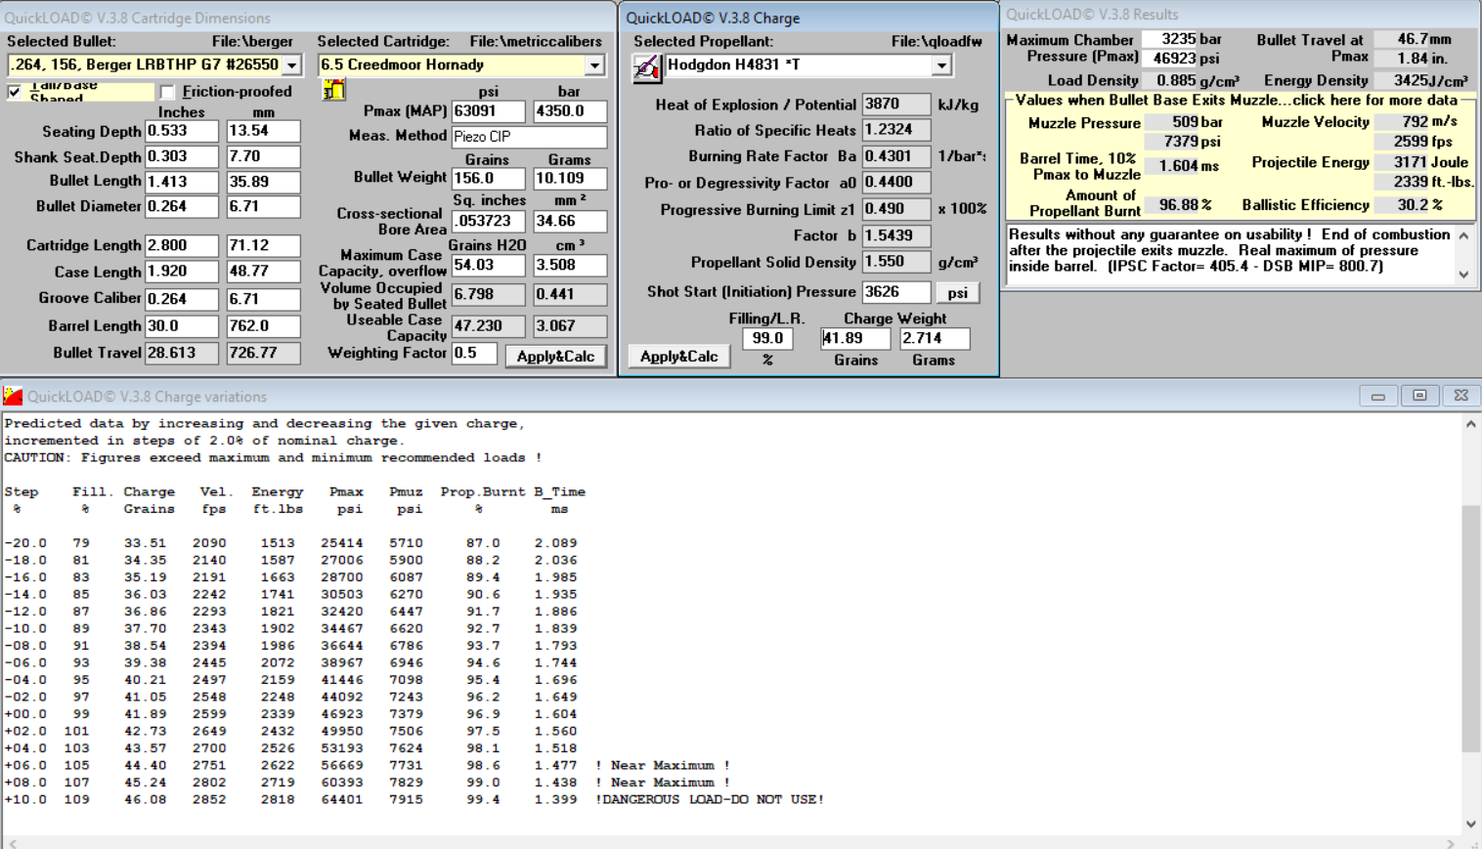1482x849 pixels.
Task: Click the Volume Occupied by Seated Bullet grains field
Action: point(488,294)
